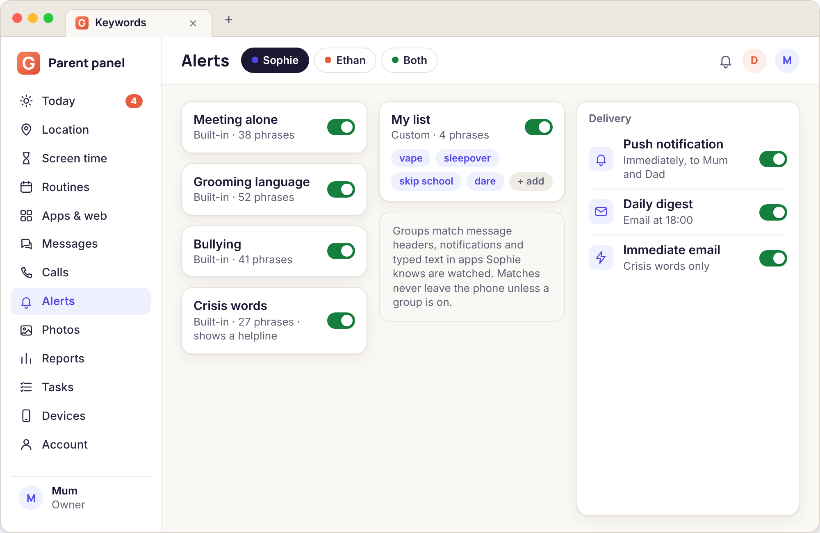Click the Devices phone icon
820x533 pixels.
26,416
